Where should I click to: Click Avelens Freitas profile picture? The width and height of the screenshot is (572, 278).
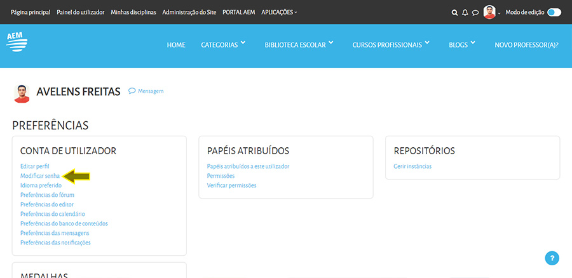tap(22, 93)
